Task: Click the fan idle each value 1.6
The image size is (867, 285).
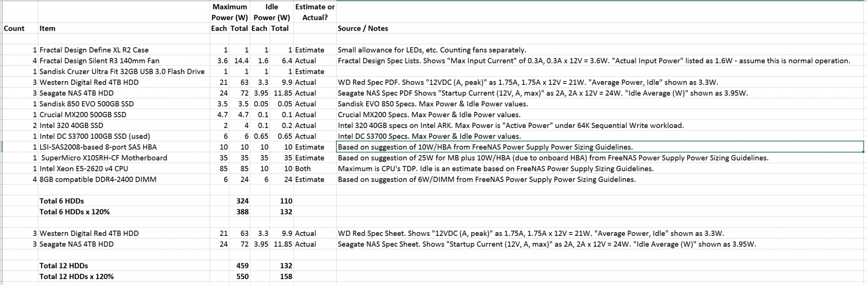Action: pos(263,61)
